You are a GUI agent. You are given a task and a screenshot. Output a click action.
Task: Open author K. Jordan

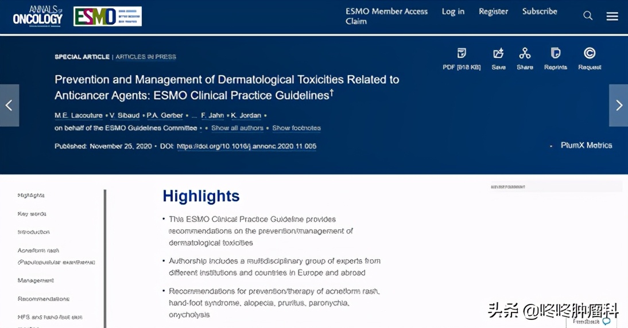click(x=246, y=116)
